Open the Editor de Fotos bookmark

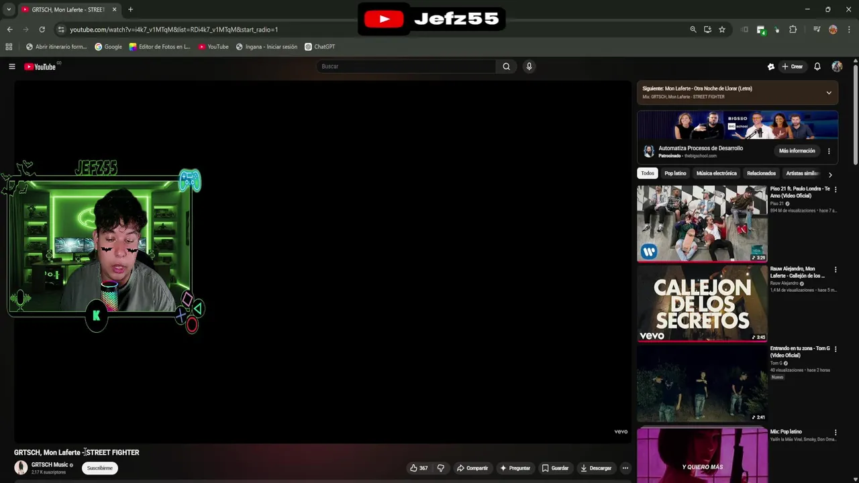pos(160,47)
